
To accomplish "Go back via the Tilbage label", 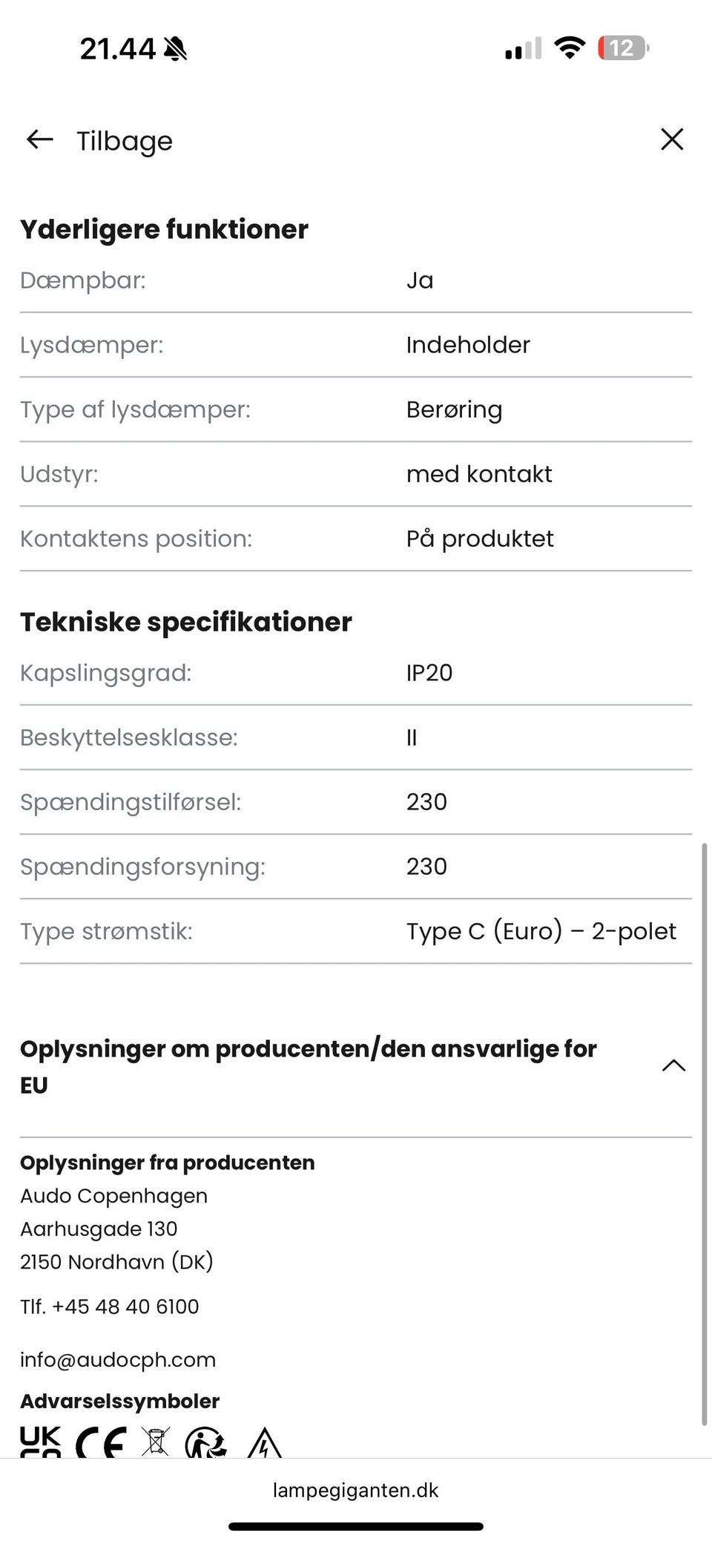I will pos(125,141).
